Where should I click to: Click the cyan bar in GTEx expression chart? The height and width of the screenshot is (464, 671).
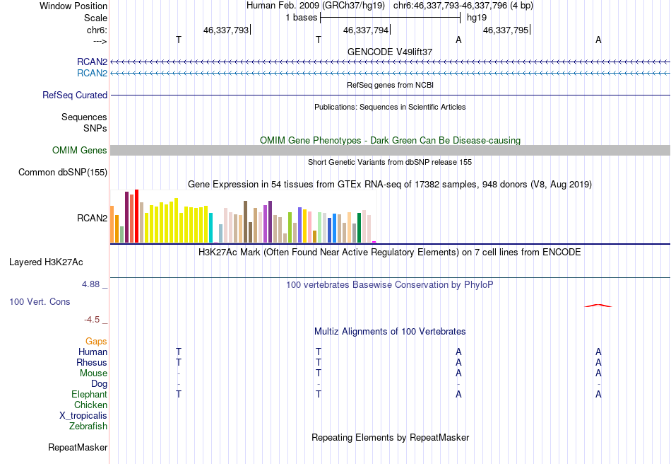tap(210, 228)
